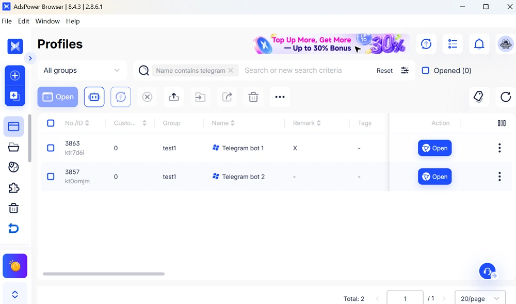
Task: Select the checkbox for profile 3857
Action: [51, 177]
